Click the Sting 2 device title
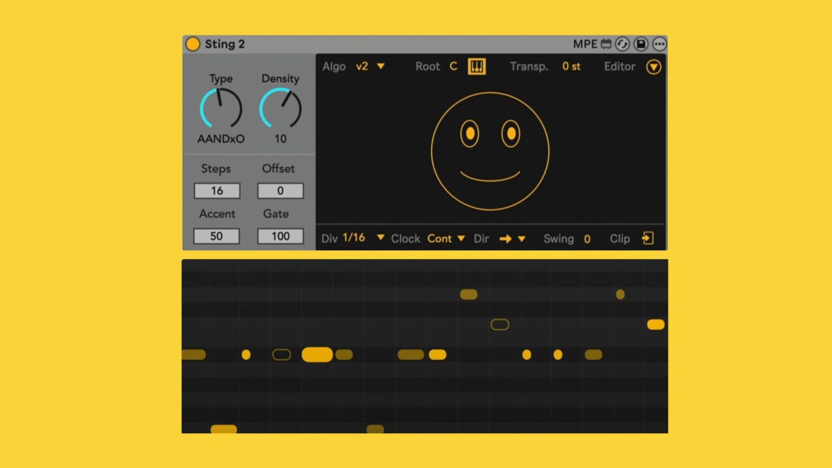Viewport: 832px width, 468px height. 225,44
